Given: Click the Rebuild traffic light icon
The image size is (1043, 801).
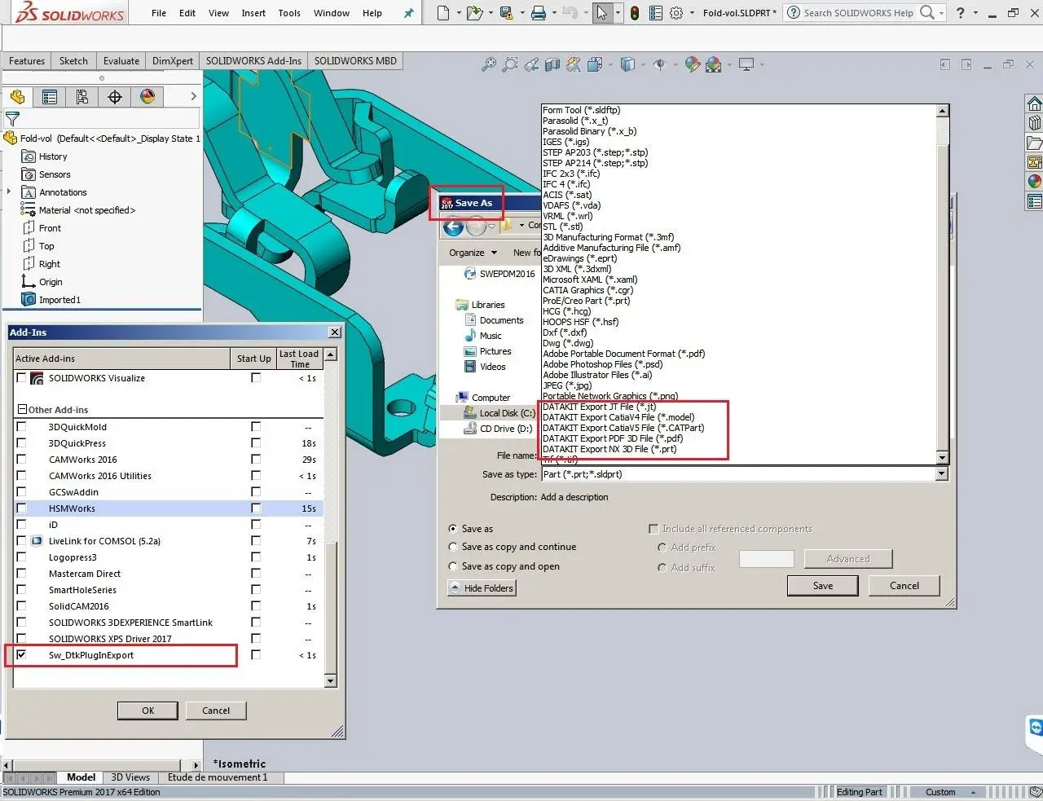Looking at the screenshot, I should coord(634,13).
